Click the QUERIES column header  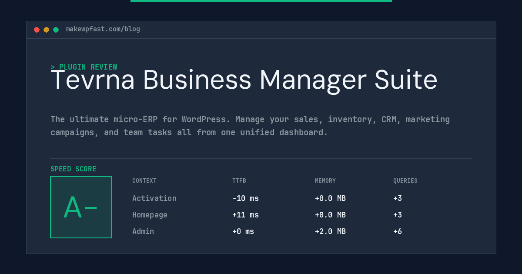pos(405,181)
